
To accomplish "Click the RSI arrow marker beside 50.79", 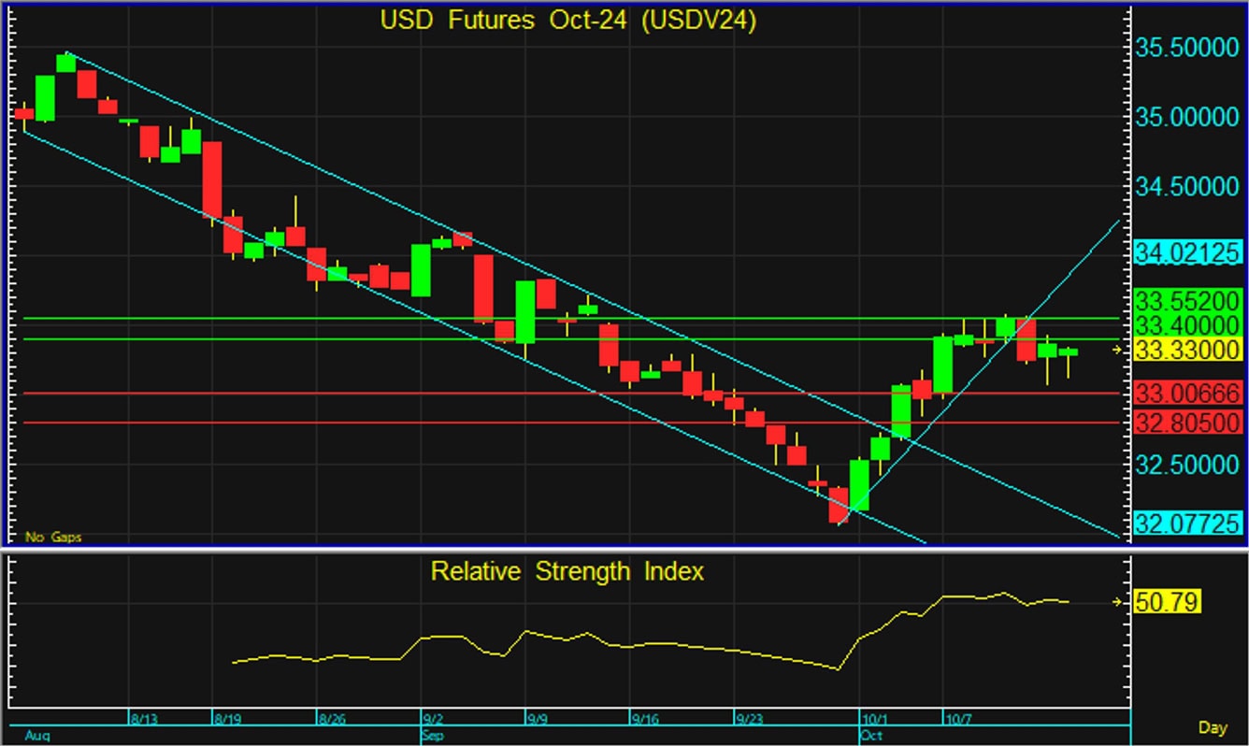I will (x=1117, y=602).
